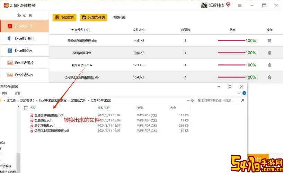Click PDF icon of 亿元以上项目填报模板.pdf
The height and width of the screenshot is (173, 283).
pos(32,130)
